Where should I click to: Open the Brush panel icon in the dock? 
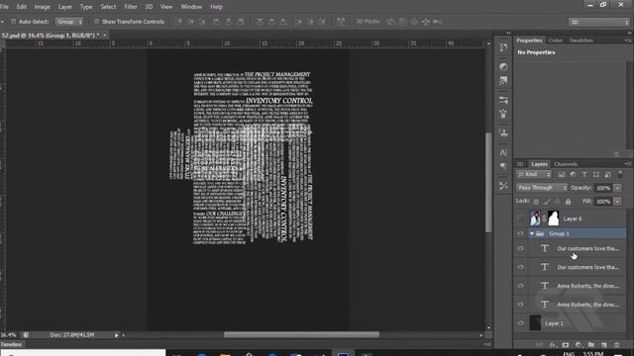click(x=503, y=114)
